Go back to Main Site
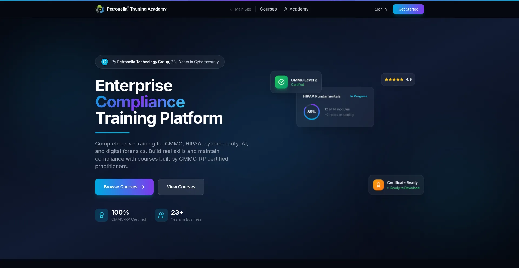This screenshot has width=519, height=268. (x=240, y=9)
